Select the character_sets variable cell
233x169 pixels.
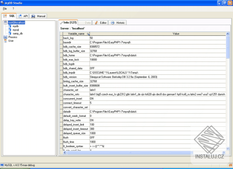(x=76, y=95)
